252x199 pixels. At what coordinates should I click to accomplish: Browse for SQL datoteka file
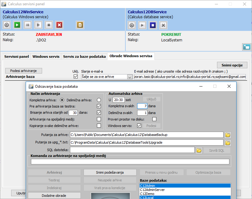pyautogui.click(x=199, y=150)
